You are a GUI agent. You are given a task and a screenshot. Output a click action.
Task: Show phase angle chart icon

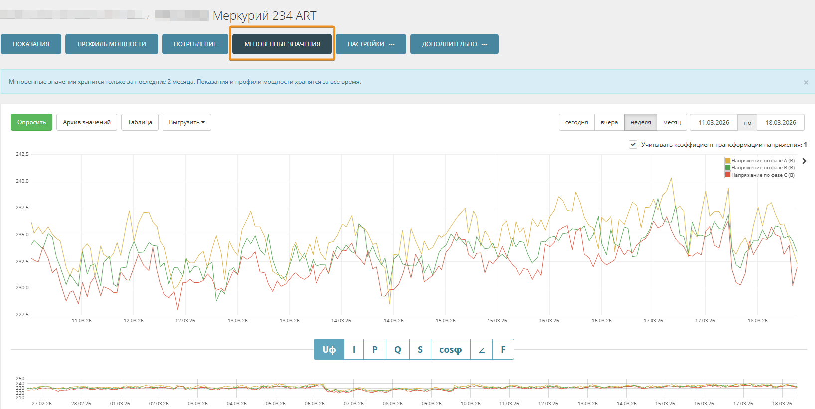point(482,349)
